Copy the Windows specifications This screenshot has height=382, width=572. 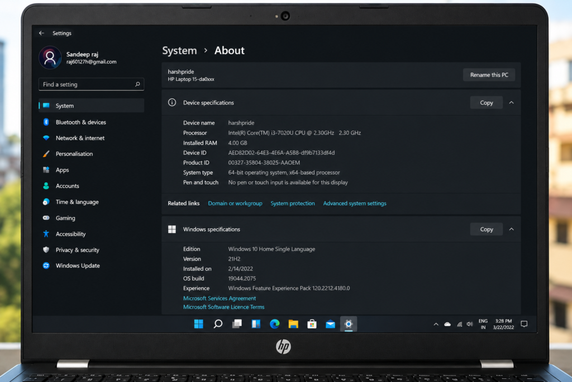click(x=487, y=229)
